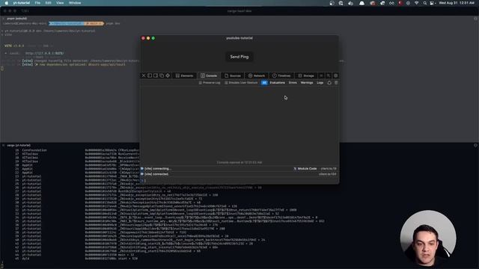This screenshot has width=479, height=269.
Task: Open the client.ts link on connected row
Action: 328,174
